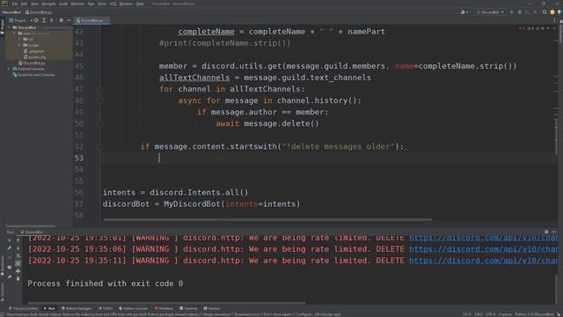Toggle fold marker on line 50
This screenshot has height=317, width=563.
100,123
